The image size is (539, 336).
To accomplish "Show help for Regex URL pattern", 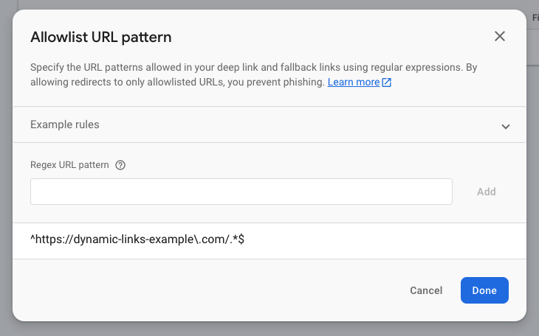I will [120, 165].
